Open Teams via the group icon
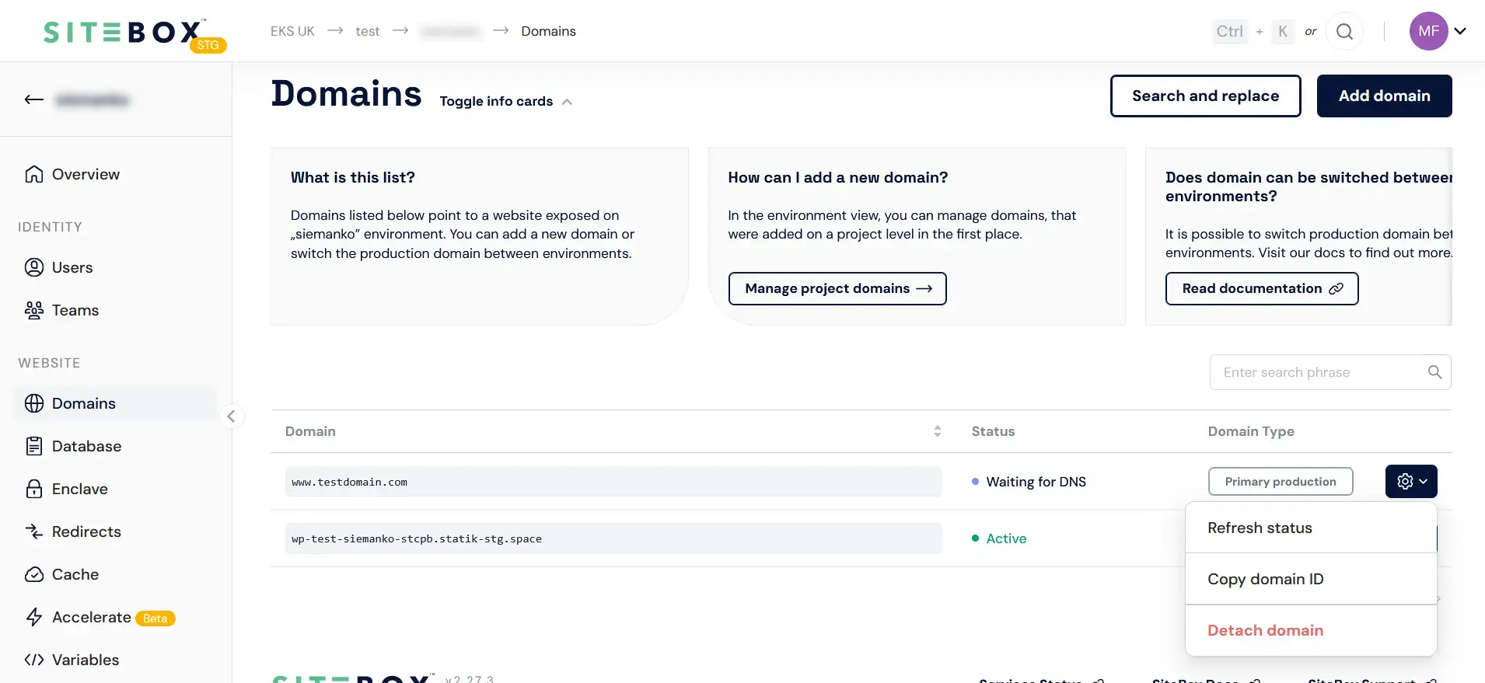Image resolution: width=1485 pixels, height=683 pixels. click(x=34, y=310)
